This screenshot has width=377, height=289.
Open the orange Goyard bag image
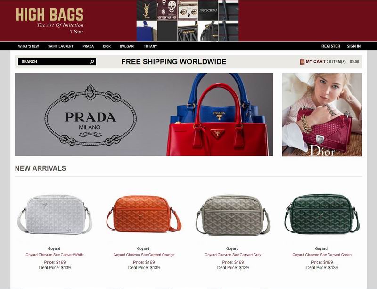[144, 214]
